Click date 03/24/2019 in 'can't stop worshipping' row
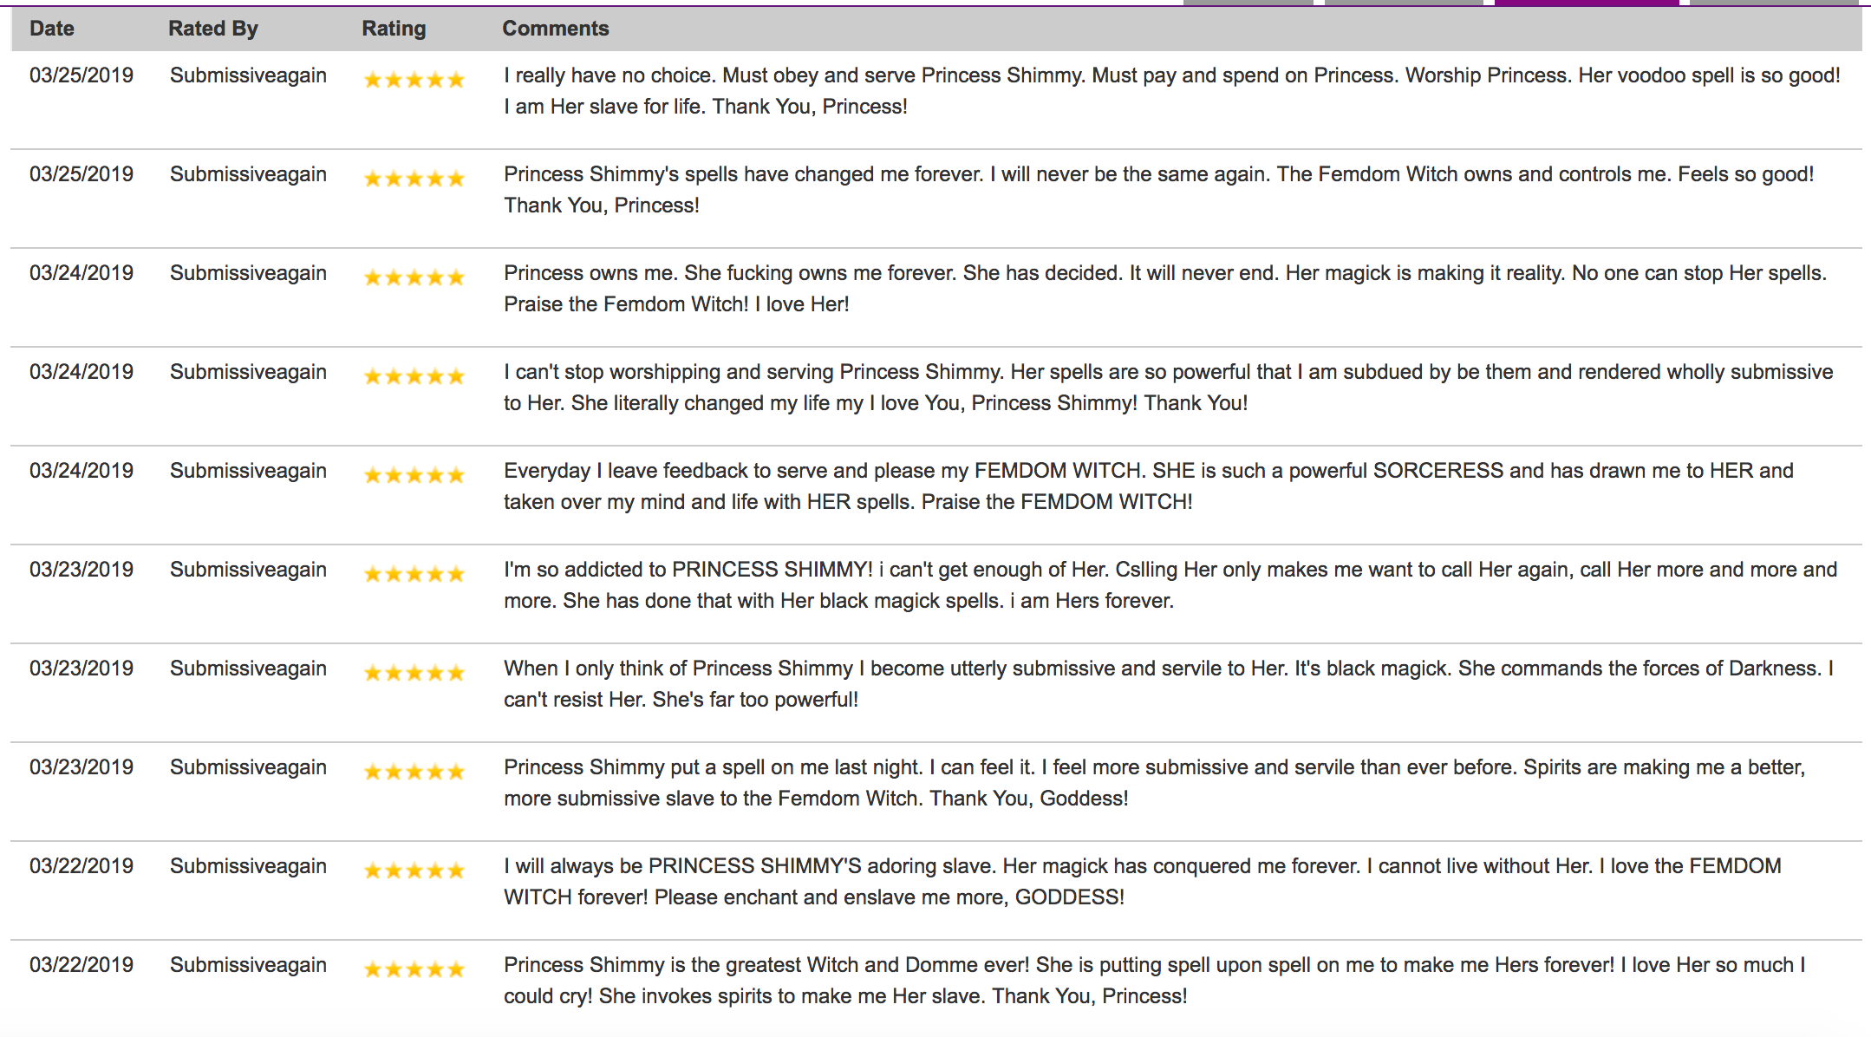This screenshot has width=1871, height=1037. tap(81, 372)
